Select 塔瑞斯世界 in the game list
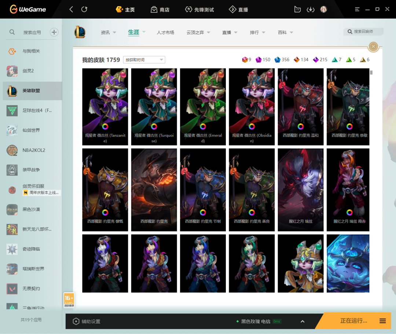The width and height of the screenshot is (396, 334). [32, 269]
